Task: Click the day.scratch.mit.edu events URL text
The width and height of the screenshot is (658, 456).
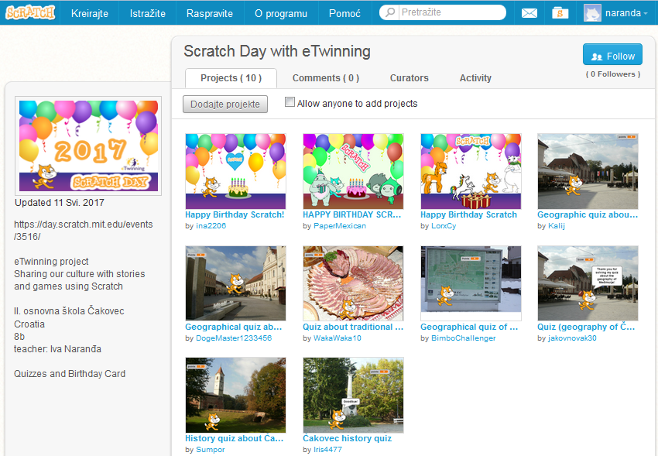Action: click(83, 230)
